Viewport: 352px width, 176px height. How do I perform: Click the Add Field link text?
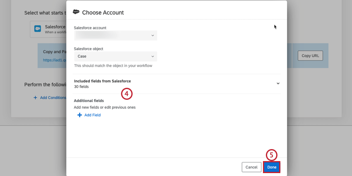(x=92, y=115)
